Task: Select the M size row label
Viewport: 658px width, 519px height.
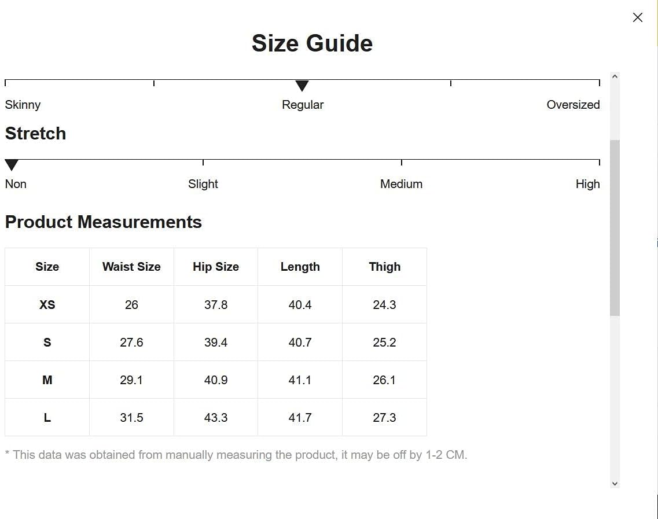Action: pos(47,380)
